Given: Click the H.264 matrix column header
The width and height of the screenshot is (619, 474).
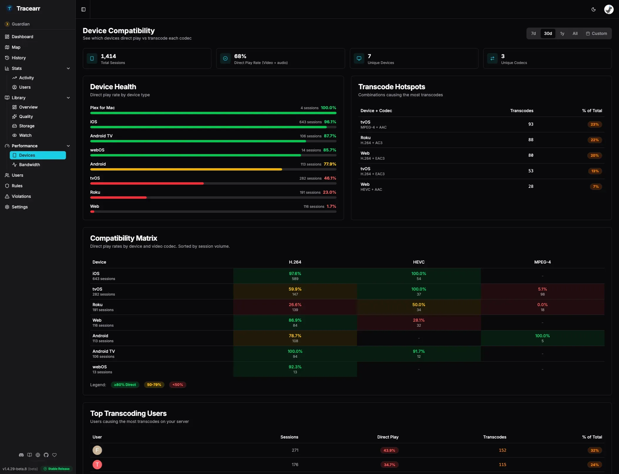Looking at the screenshot, I should [x=295, y=262].
